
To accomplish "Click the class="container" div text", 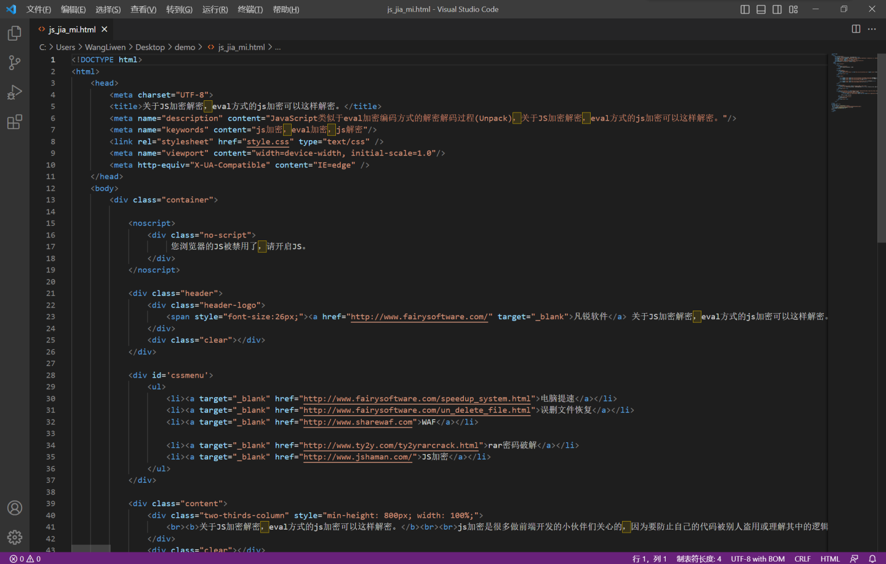I will tap(173, 200).
